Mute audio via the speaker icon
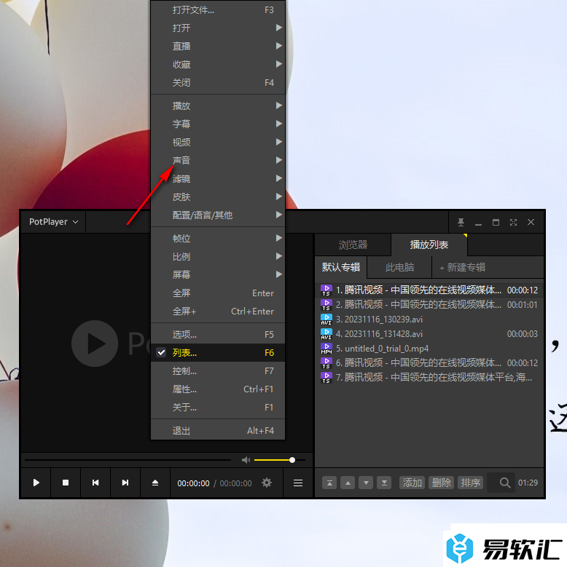Screen dimensions: 567x567 point(246,460)
